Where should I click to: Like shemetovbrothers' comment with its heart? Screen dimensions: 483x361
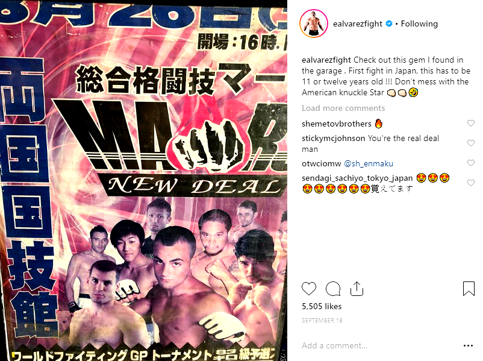coord(471,124)
